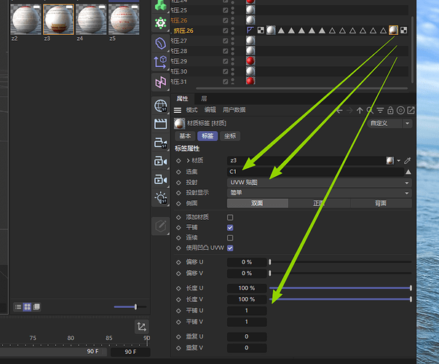Click the lock icon in attributes panel

click(x=390, y=111)
